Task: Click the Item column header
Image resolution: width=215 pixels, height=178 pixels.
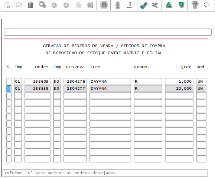Action: pyautogui.click(x=95, y=67)
